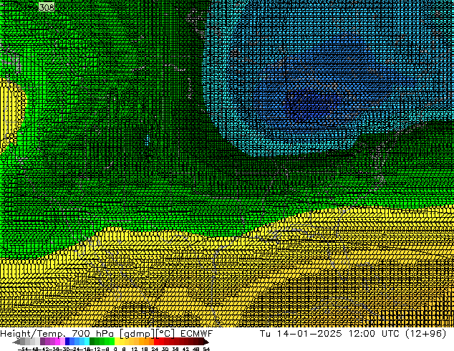Click the gray legend color segment
This screenshot has width=454, height=351.
[x=23, y=341]
